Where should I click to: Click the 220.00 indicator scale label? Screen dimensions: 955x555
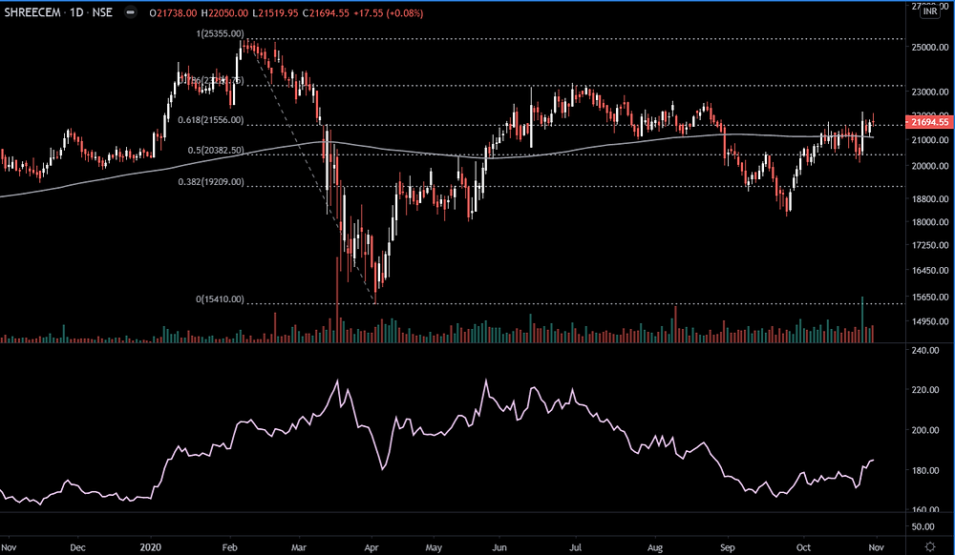[925, 390]
